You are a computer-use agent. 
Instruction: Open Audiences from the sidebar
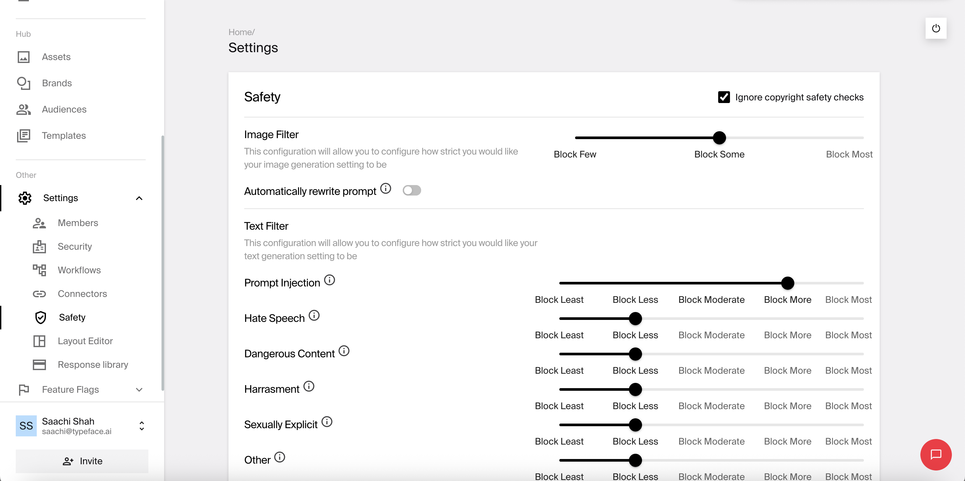pyautogui.click(x=64, y=109)
